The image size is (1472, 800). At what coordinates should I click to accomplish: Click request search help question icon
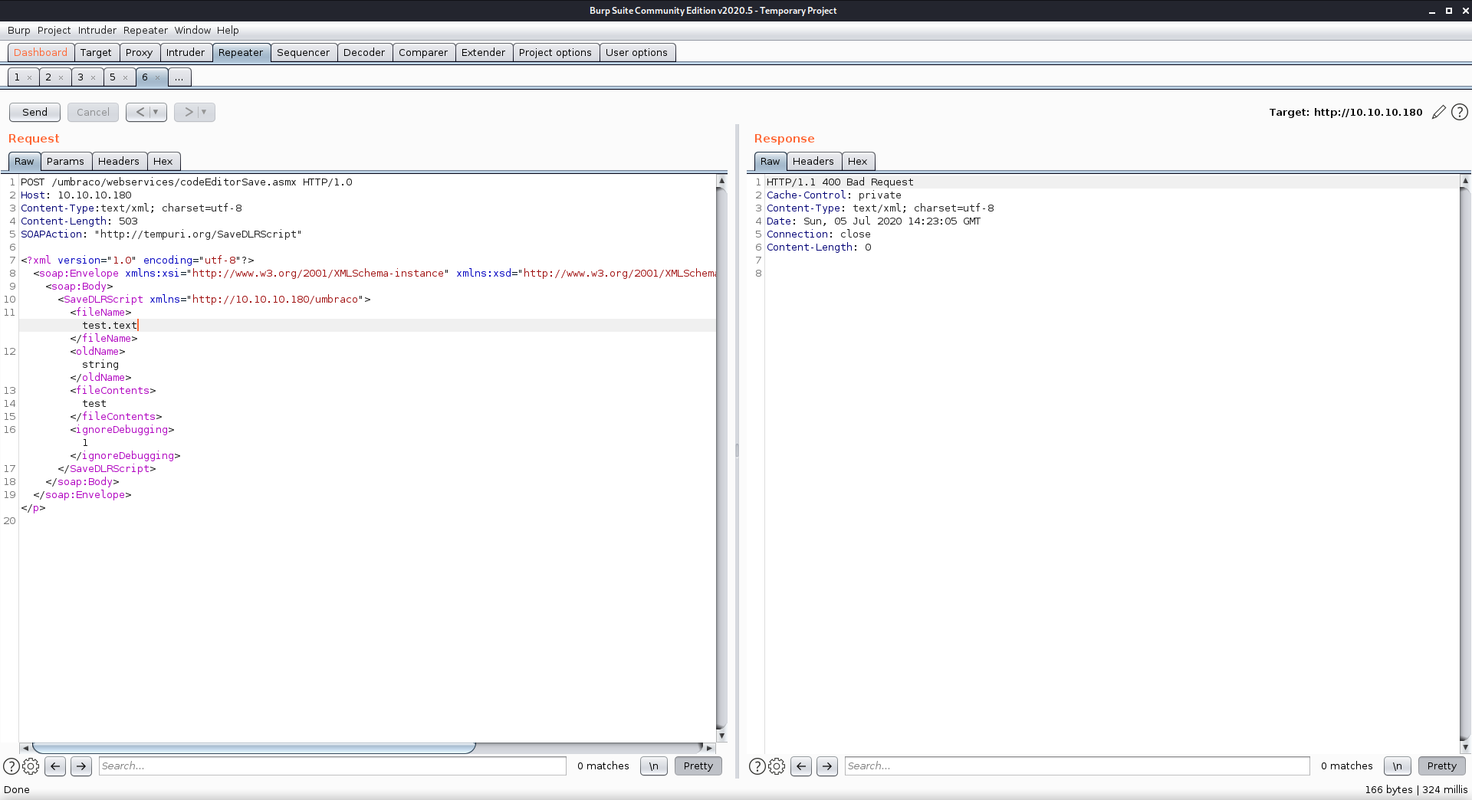(x=11, y=766)
